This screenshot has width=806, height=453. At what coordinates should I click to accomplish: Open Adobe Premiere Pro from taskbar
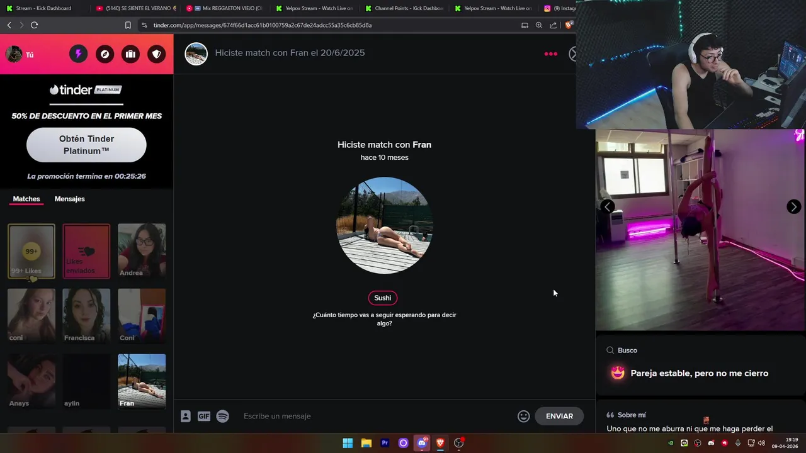pos(385,443)
